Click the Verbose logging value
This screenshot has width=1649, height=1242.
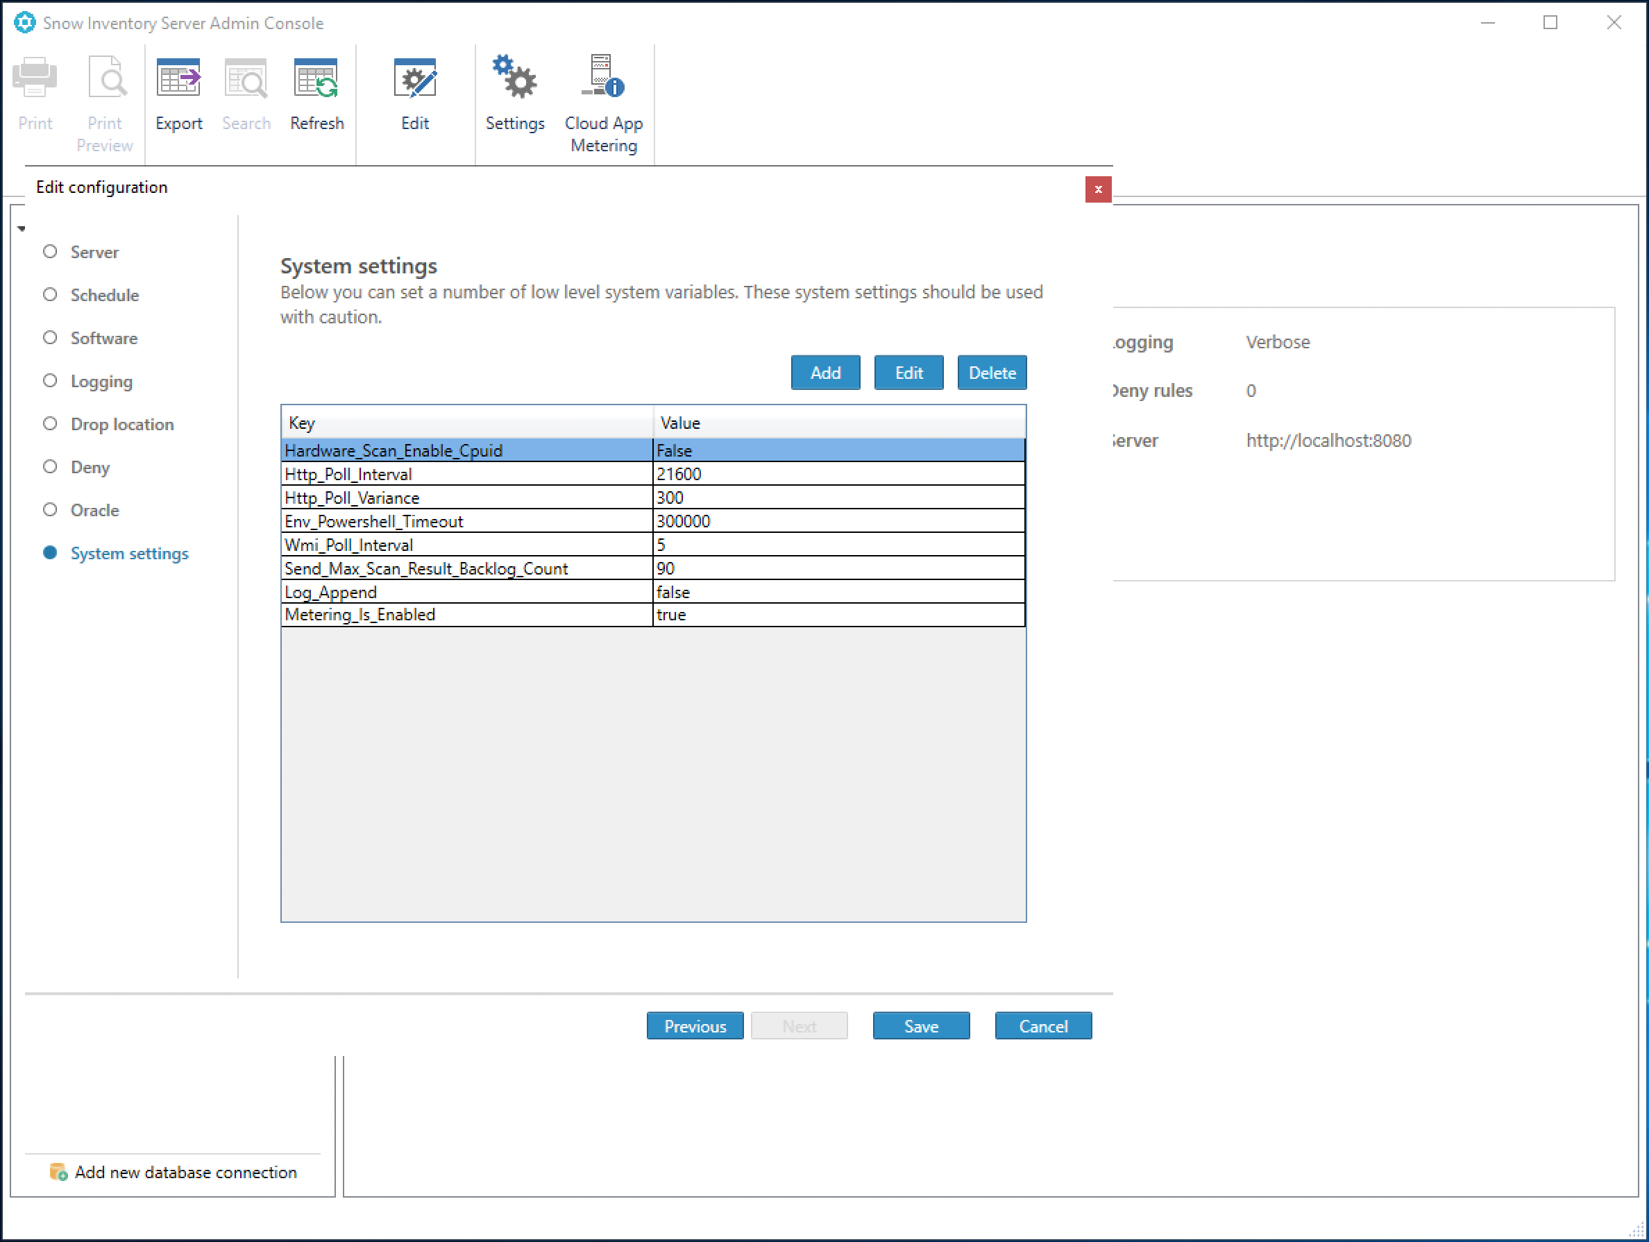pos(1278,342)
